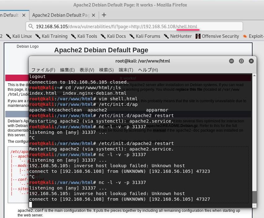Click the terminal title 'root@kali: /var/www/html'
Screen dimensions: 264x218
click(x=143, y=61)
